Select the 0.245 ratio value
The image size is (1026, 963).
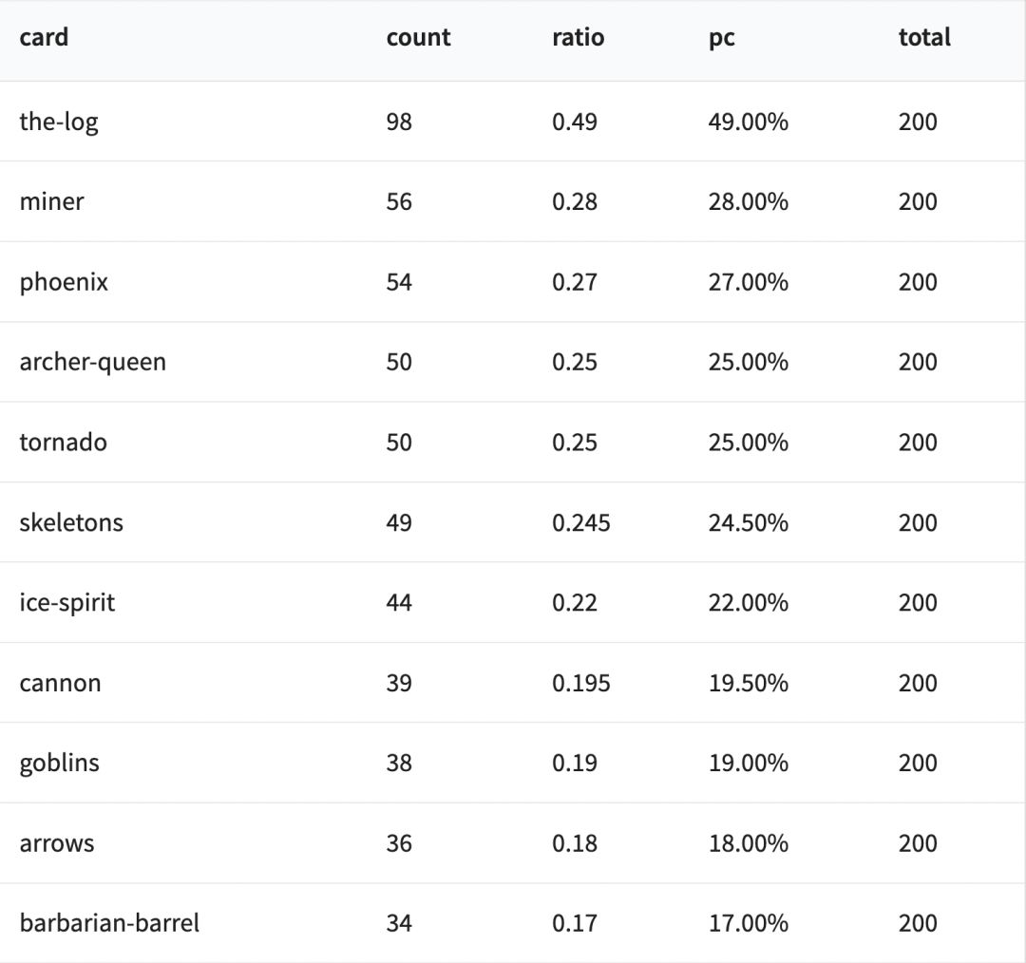580,522
